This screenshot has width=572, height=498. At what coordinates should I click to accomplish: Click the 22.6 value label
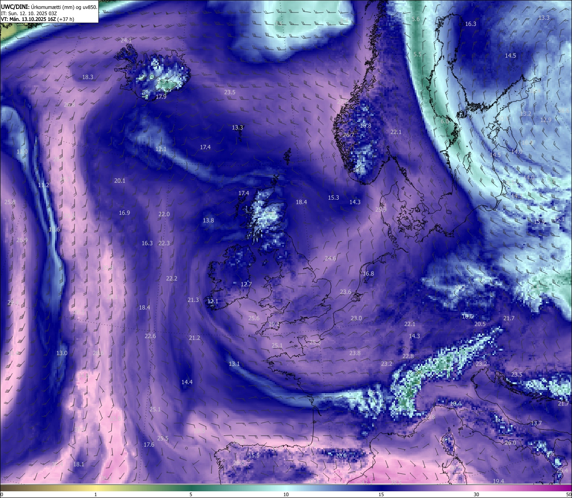tap(150, 336)
